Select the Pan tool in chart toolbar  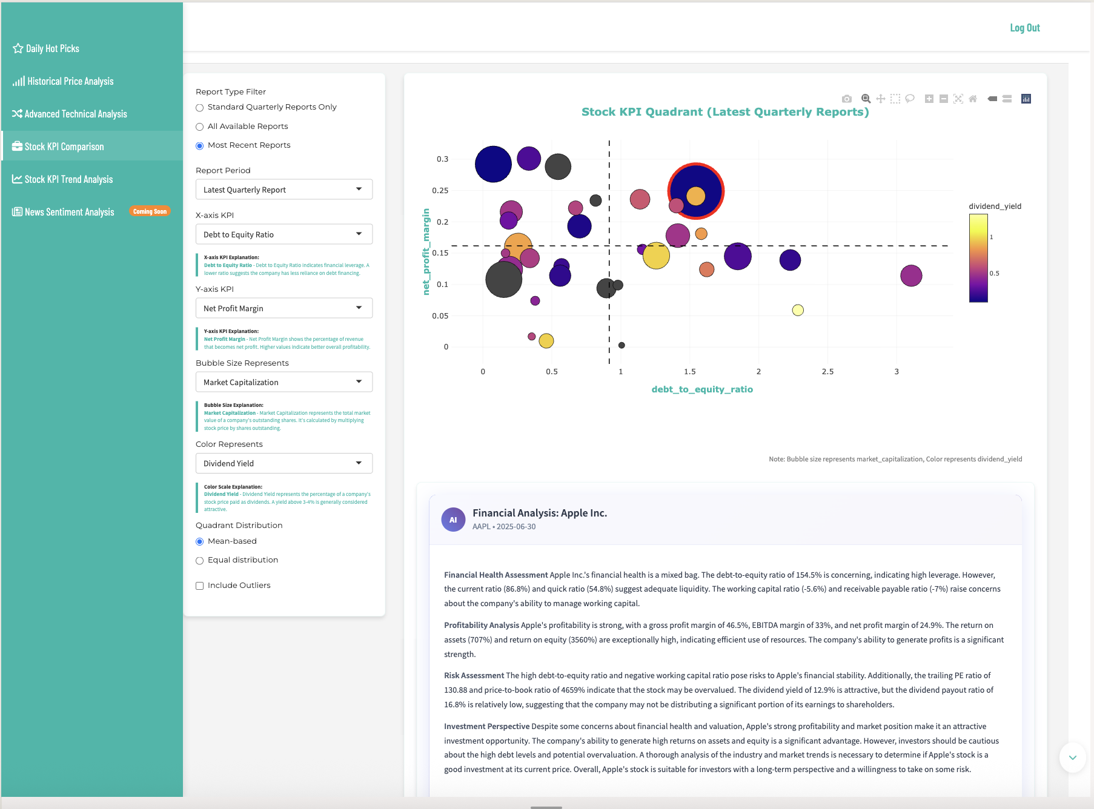(881, 99)
